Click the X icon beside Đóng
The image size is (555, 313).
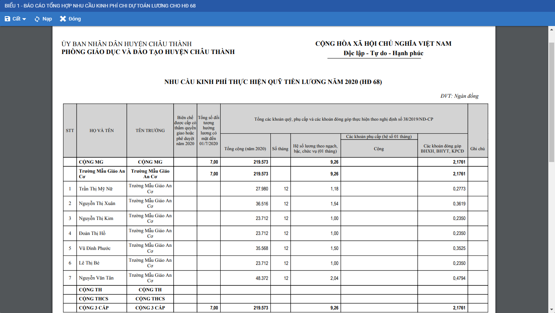[63, 19]
